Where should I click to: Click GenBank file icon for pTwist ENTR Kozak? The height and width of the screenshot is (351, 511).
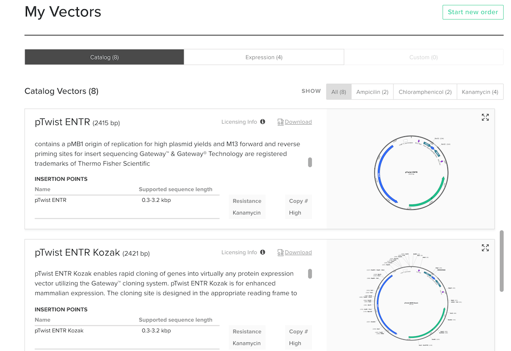tap(280, 253)
